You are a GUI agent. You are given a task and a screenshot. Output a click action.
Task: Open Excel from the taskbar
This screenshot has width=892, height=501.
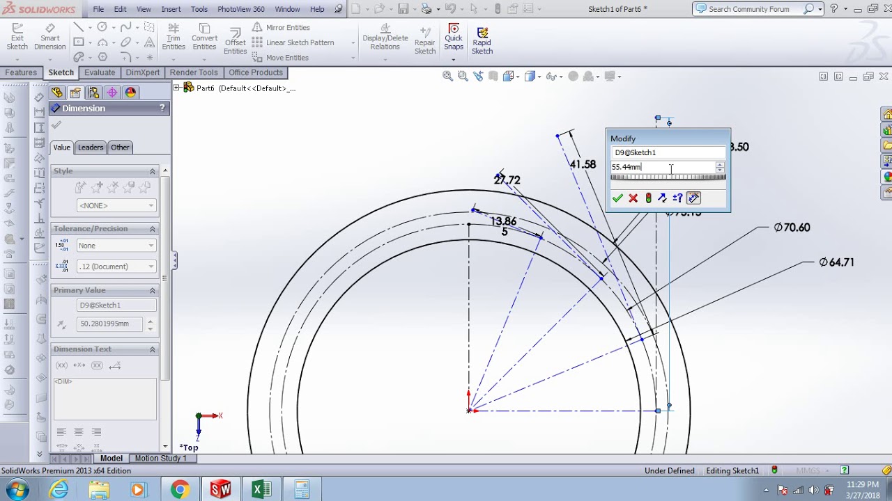click(261, 490)
